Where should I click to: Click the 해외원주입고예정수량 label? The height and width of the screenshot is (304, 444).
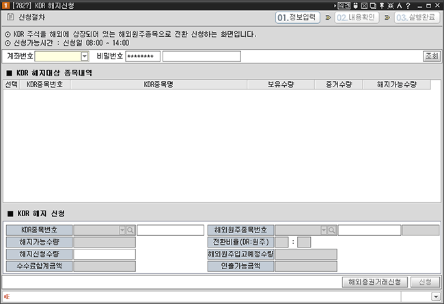tap(240, 254)
